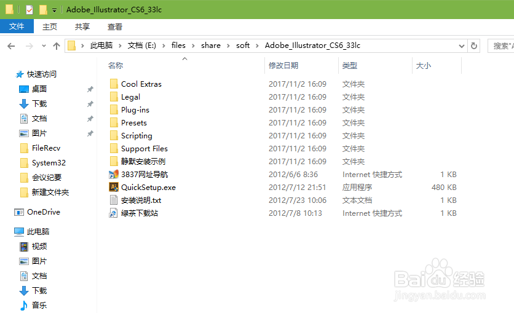The height and width of the screenshot is (313, 514).
Task: Click the 绿茶下载站 shortcut icon
Action: pos(113,213)
